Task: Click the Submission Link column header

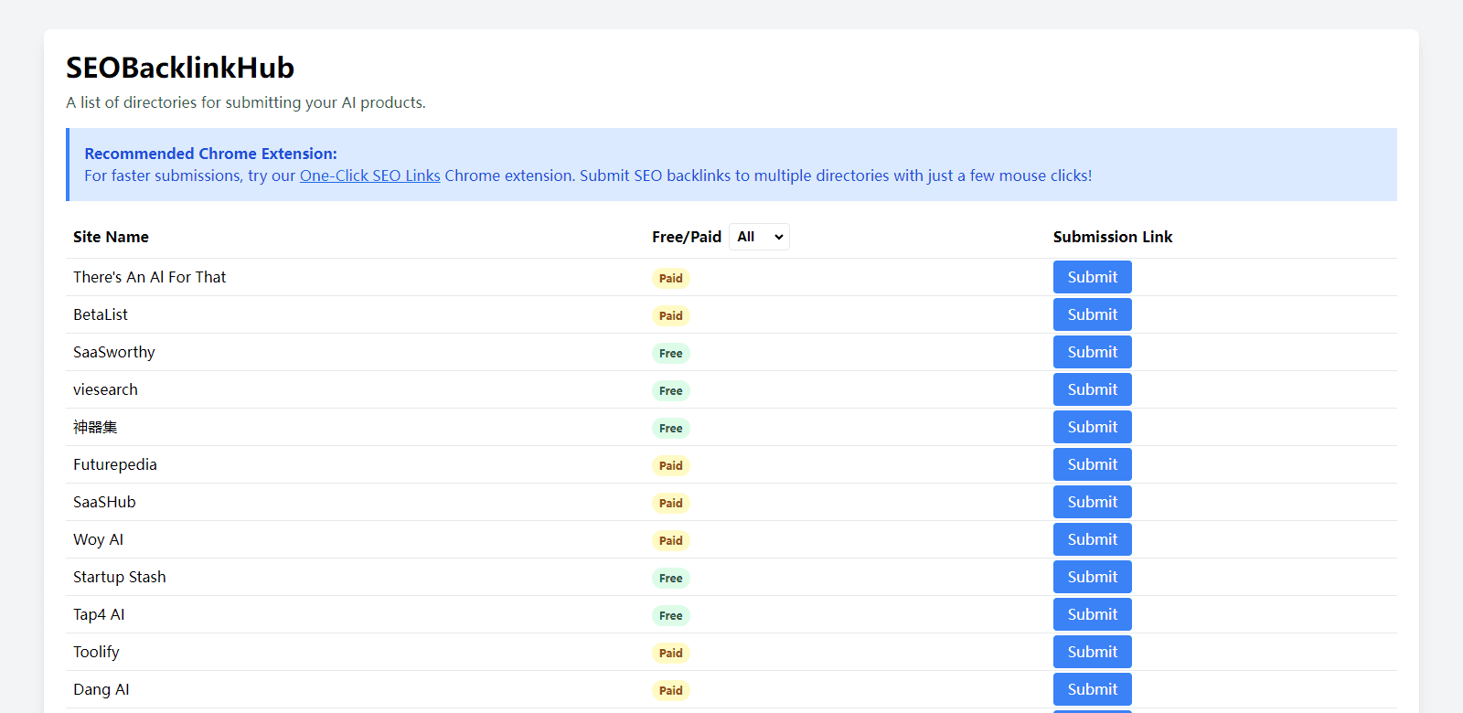Action: 1113,237
